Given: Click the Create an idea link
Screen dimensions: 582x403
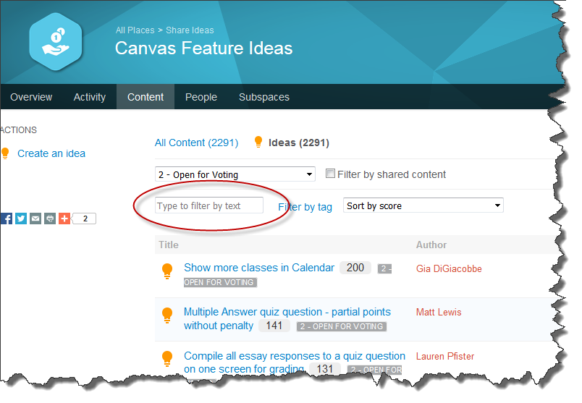Looking at the screenshot, I should pyautogui.click(x=51, y=153).
